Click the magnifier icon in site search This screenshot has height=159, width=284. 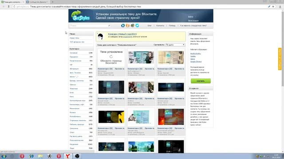109,26
